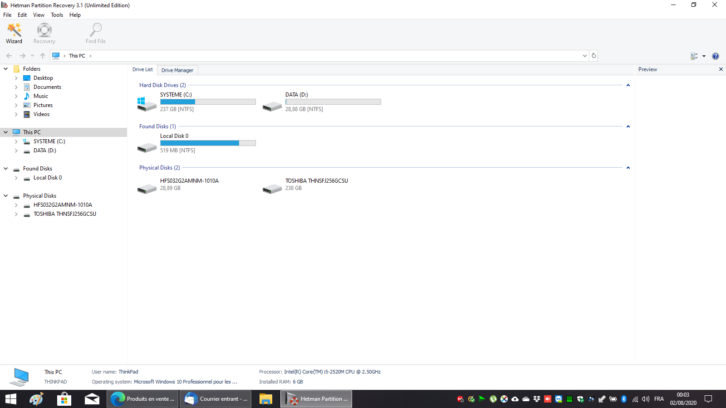The width and height of the screenshot is (726, 408).
Task: Click the Local Disk 0 usage bar
Action: 208,143
